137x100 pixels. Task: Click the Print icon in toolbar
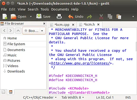[x=59, y=16]
